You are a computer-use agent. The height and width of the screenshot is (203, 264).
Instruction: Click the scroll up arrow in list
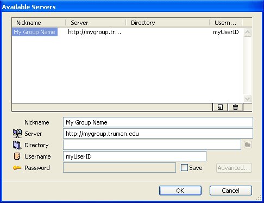247,32
